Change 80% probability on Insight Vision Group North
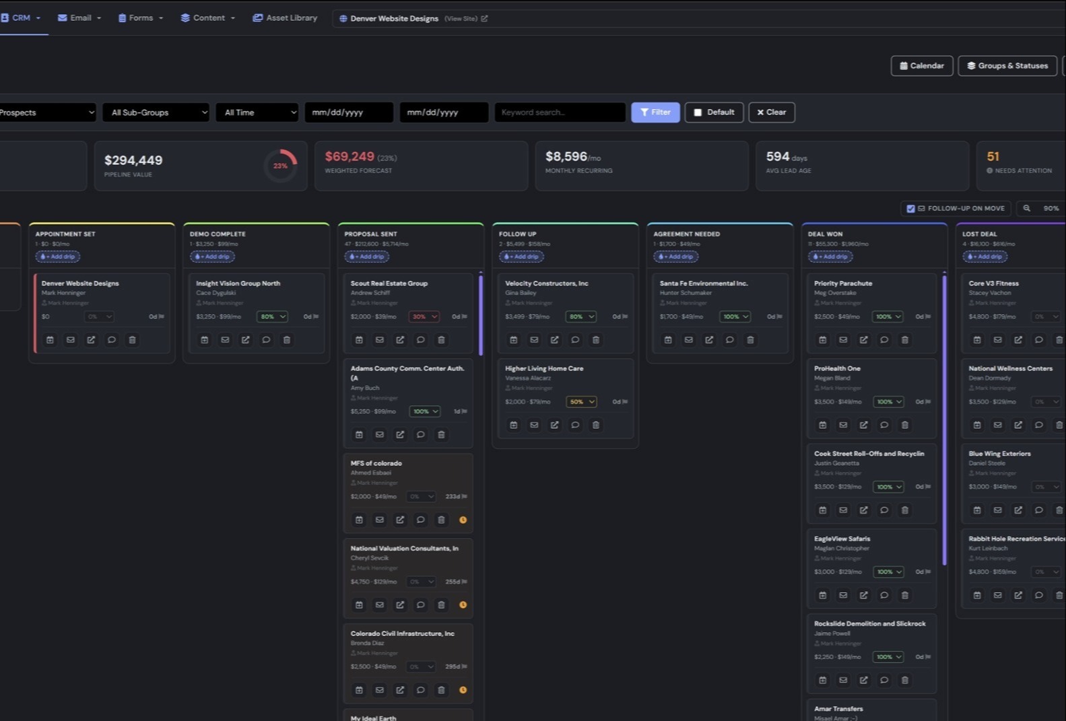Image resolution: width=1066 pixels, height=721 pixels. pos(272,316)
